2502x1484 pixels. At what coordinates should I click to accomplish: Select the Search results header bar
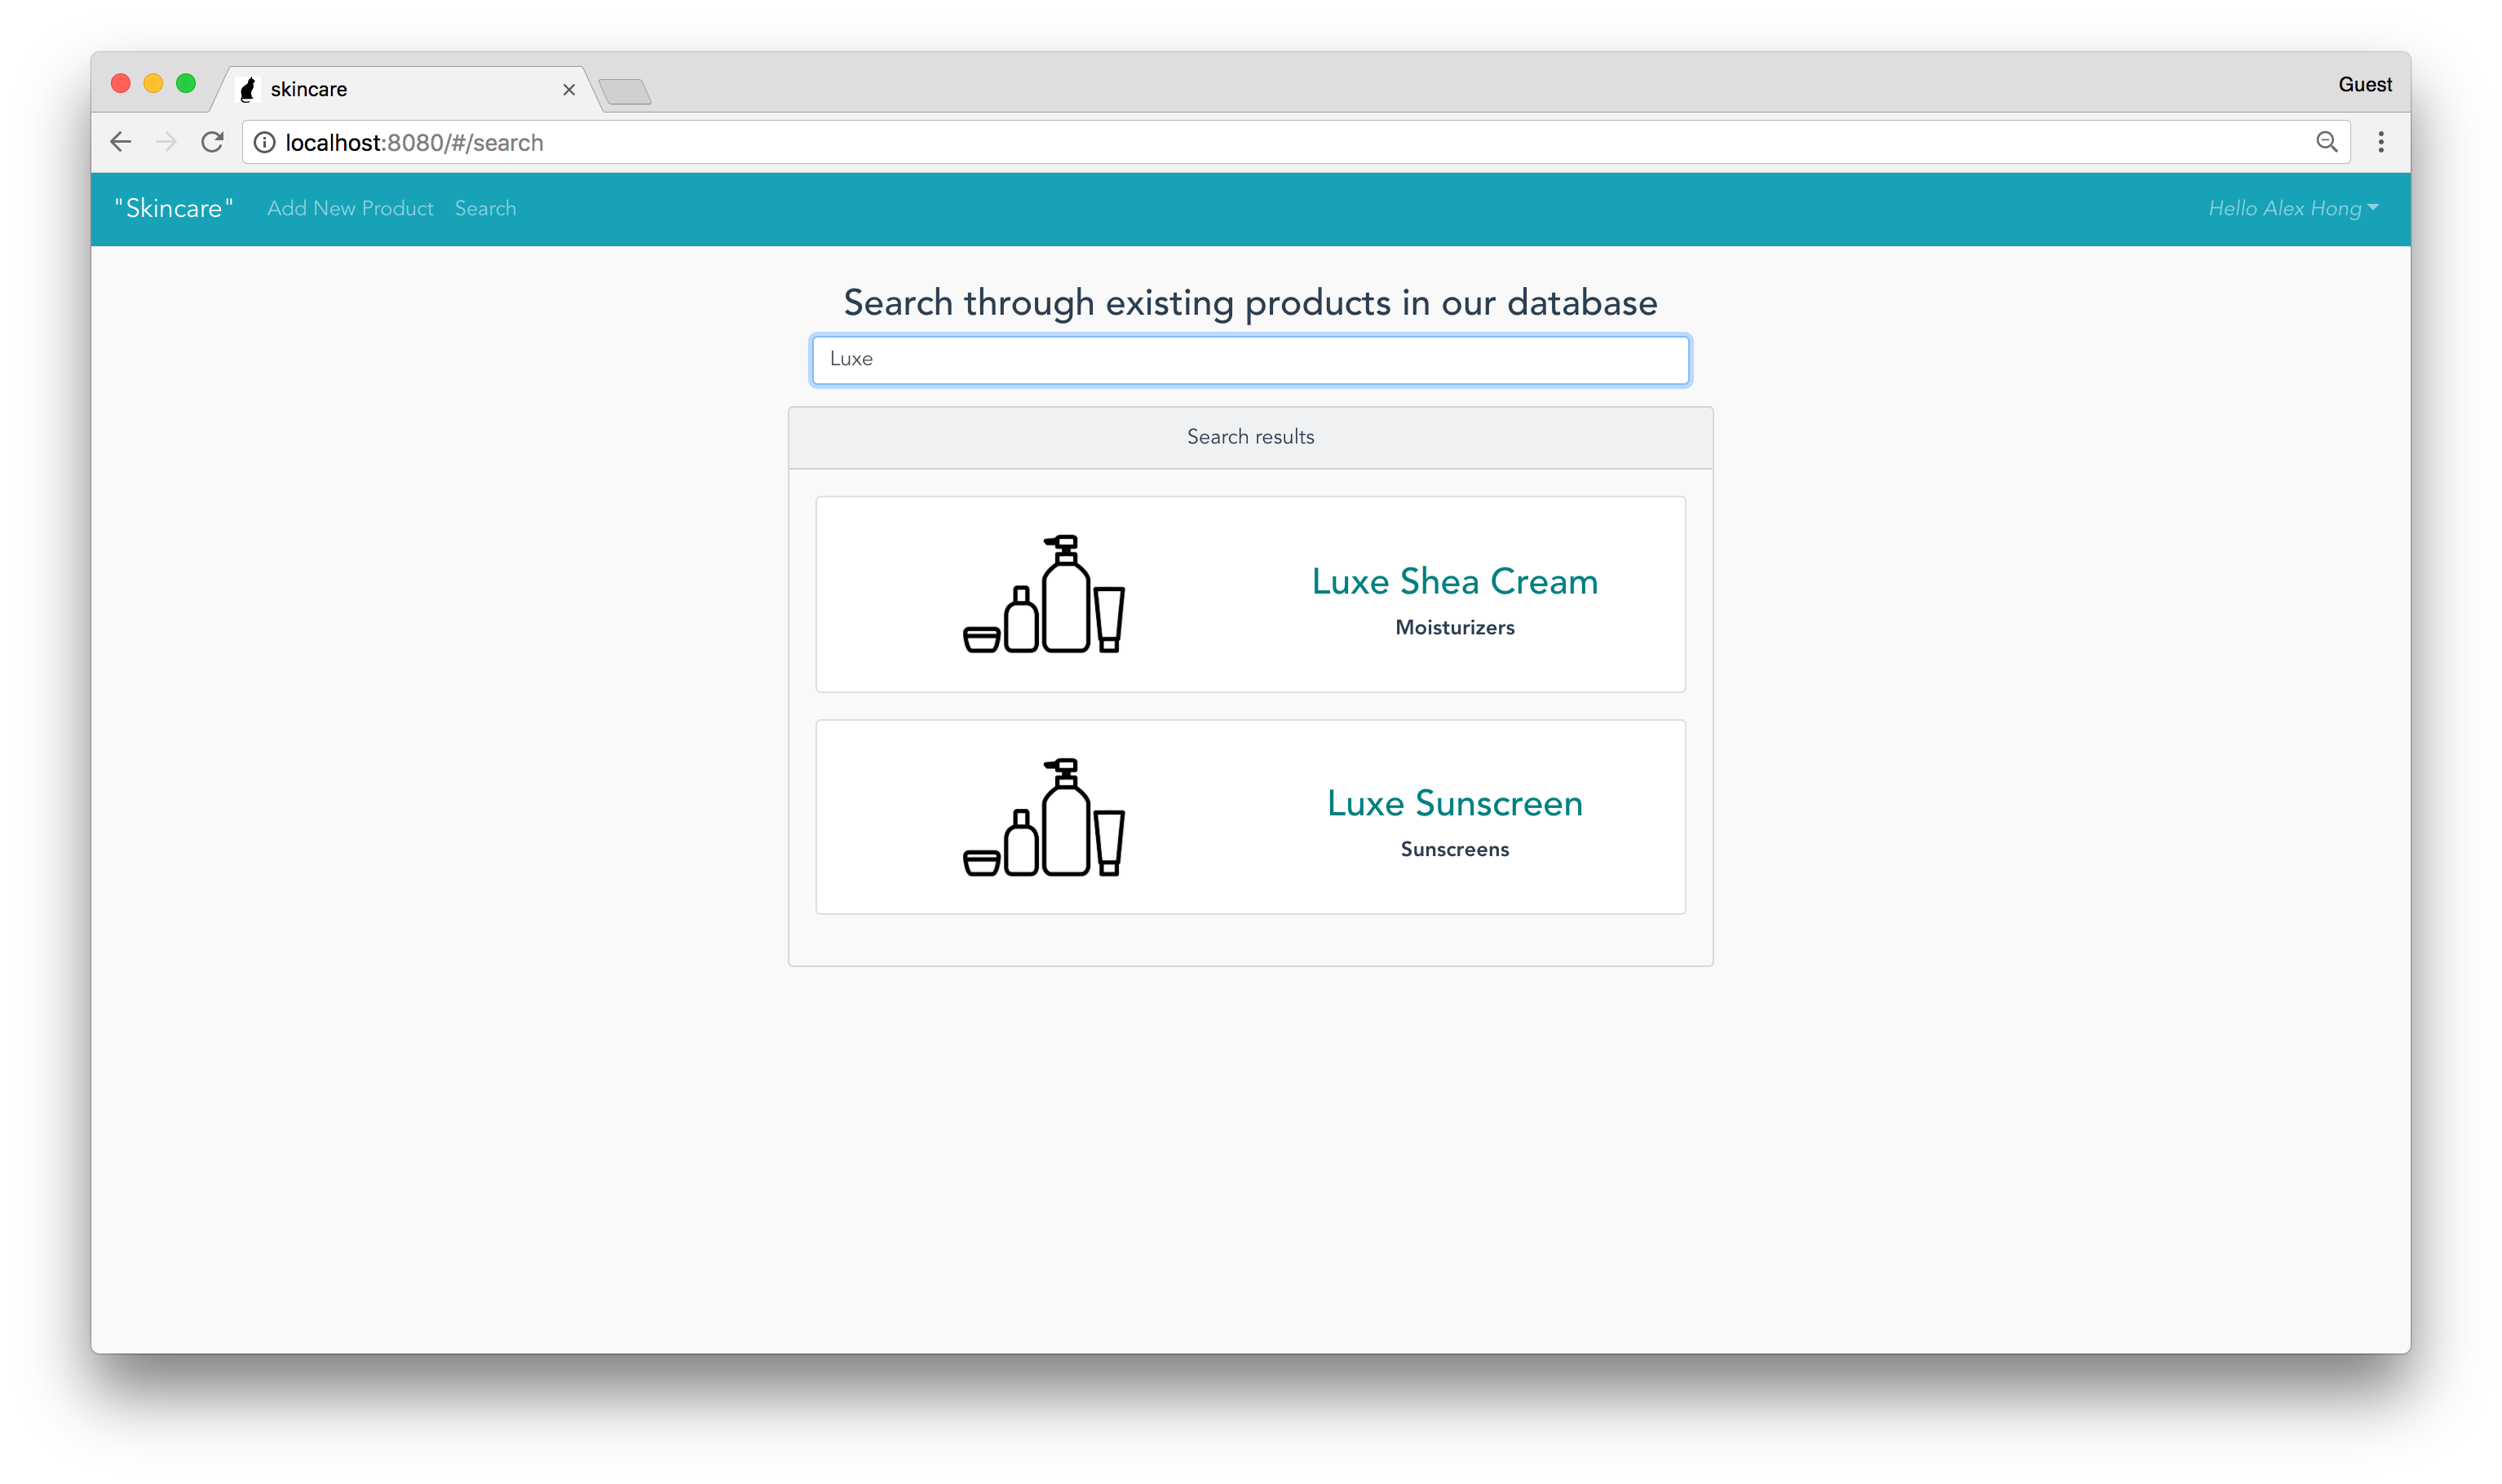click(x=1250, y=437)
